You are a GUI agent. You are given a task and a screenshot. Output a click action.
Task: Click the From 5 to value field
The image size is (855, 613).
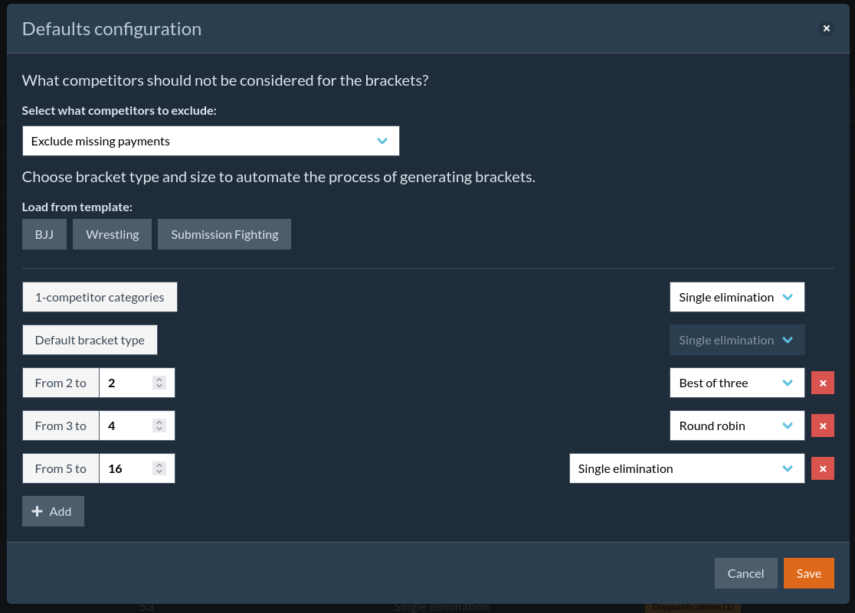pyautogui.click(x=126, y=468)
